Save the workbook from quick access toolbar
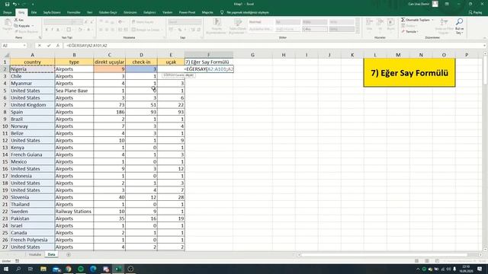Image resolution: width=488 pixels, height=274 pixels. [x=7, y=4]
